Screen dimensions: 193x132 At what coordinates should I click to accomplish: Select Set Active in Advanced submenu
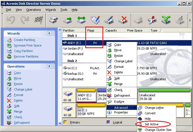[x=157, y=124]
